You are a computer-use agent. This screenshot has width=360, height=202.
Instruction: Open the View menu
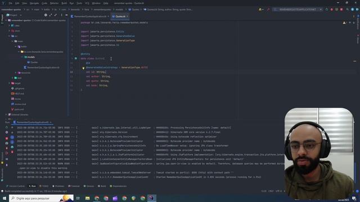coord(25,3)
